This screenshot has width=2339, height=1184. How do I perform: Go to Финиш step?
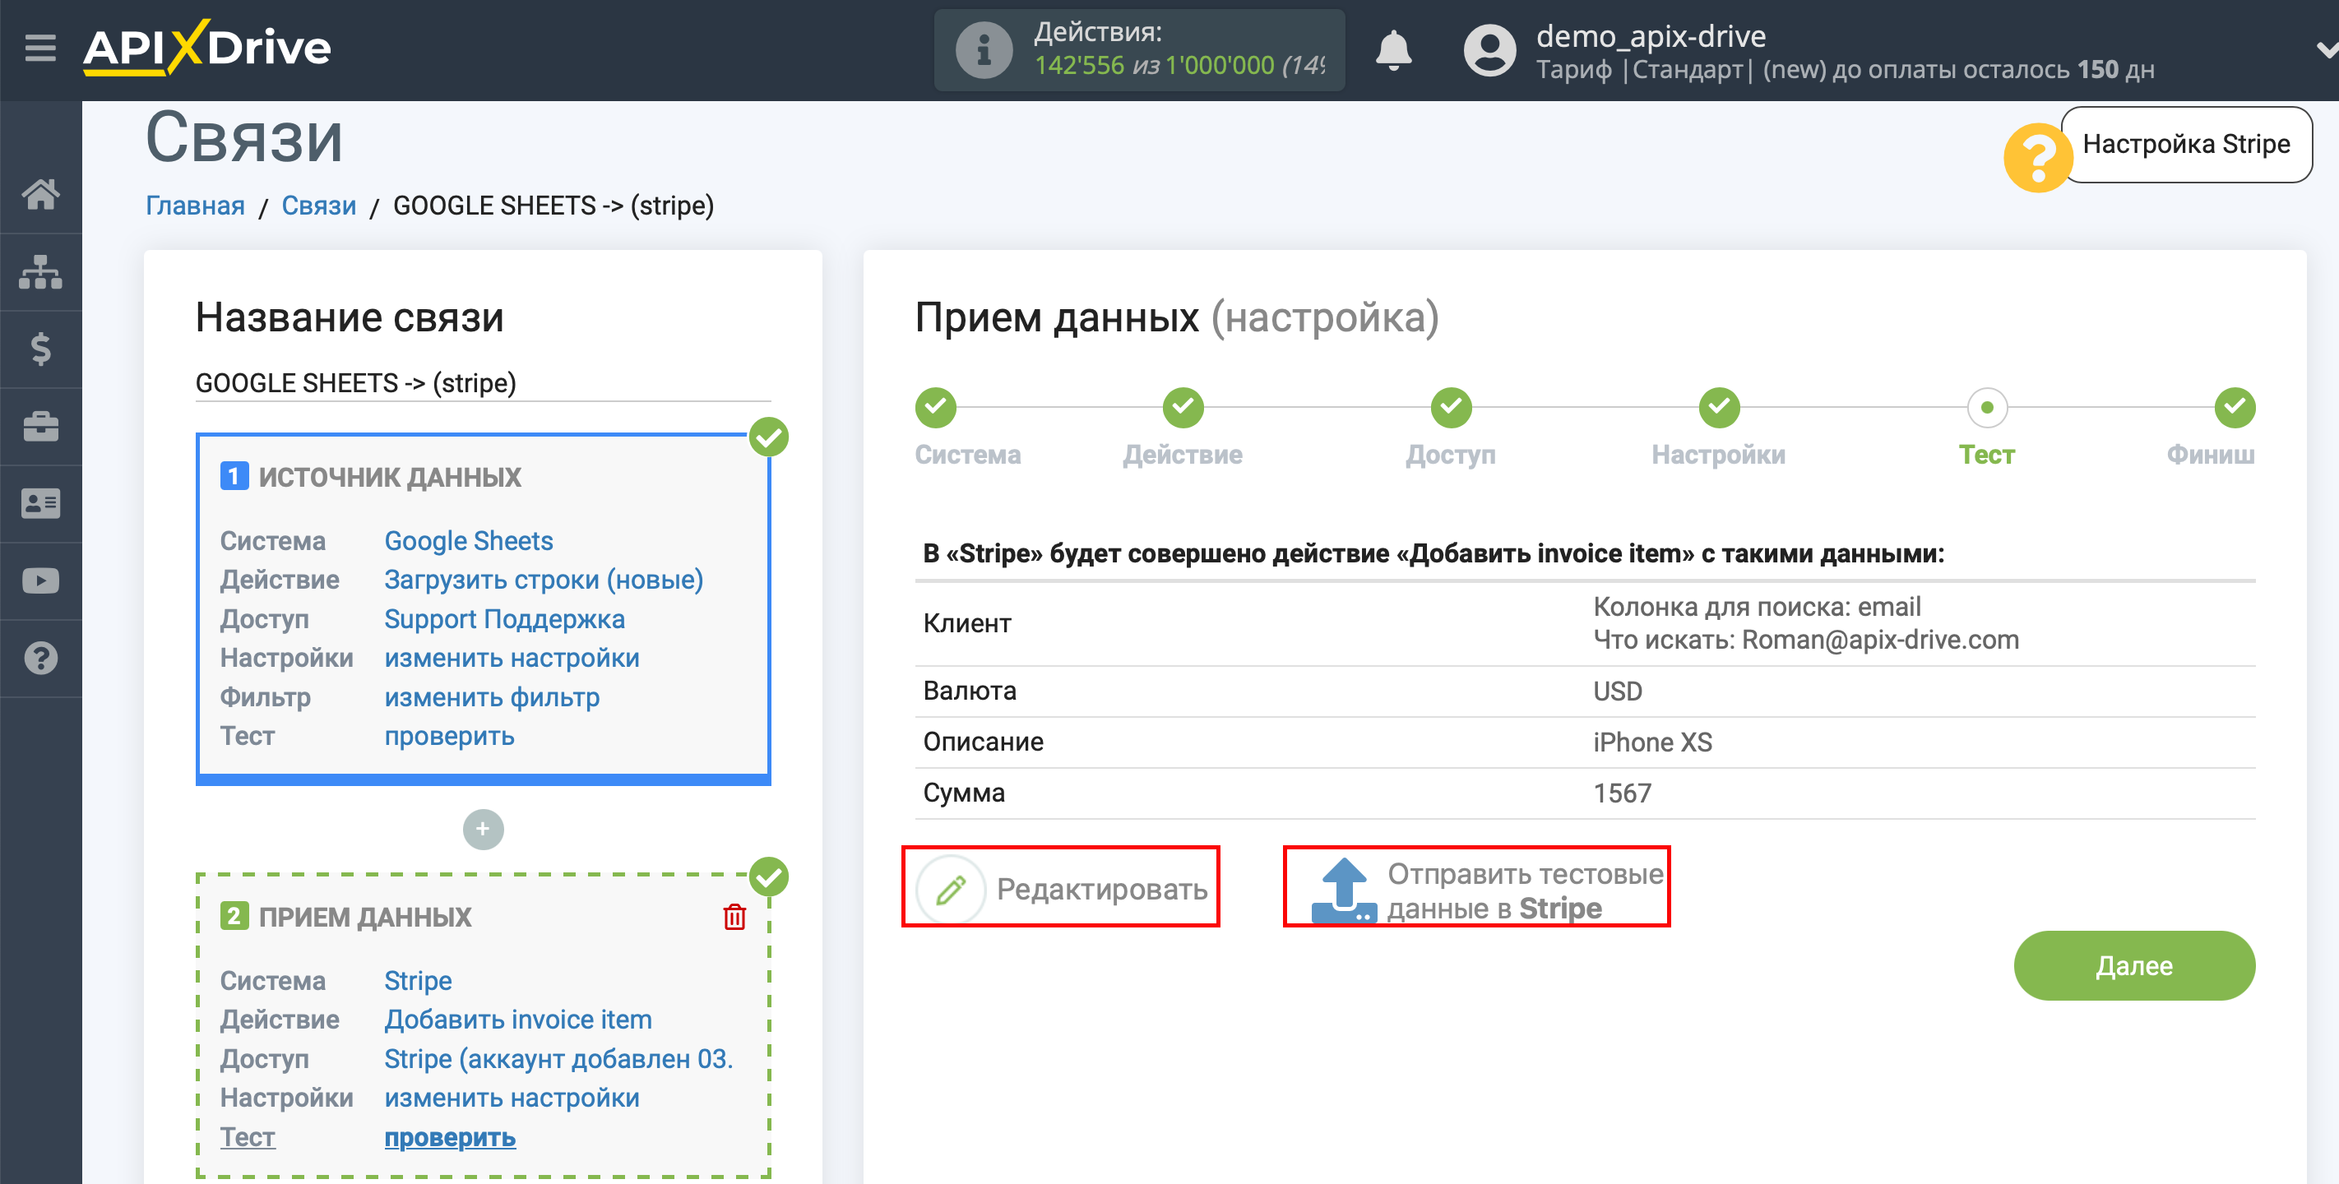(x=2234, y=408)
